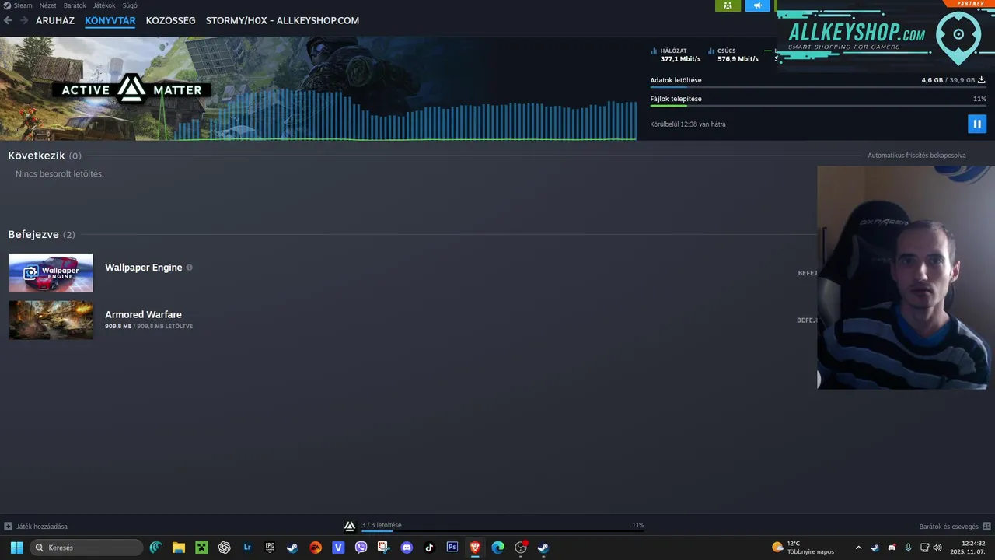Switch to the ÁRUHÁZ tab

[x=55, y=21]
